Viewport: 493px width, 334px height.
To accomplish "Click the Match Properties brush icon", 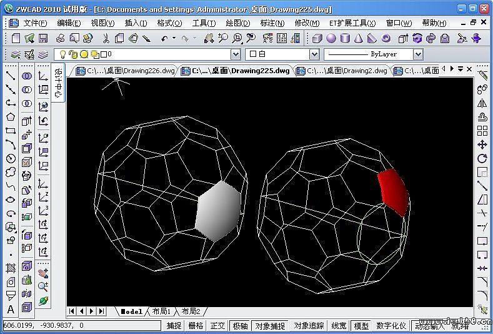I will [x=146, y=38].
